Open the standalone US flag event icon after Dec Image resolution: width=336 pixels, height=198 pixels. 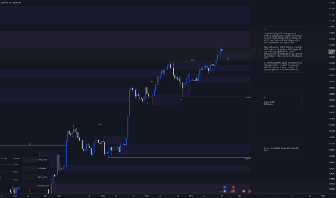244,192
